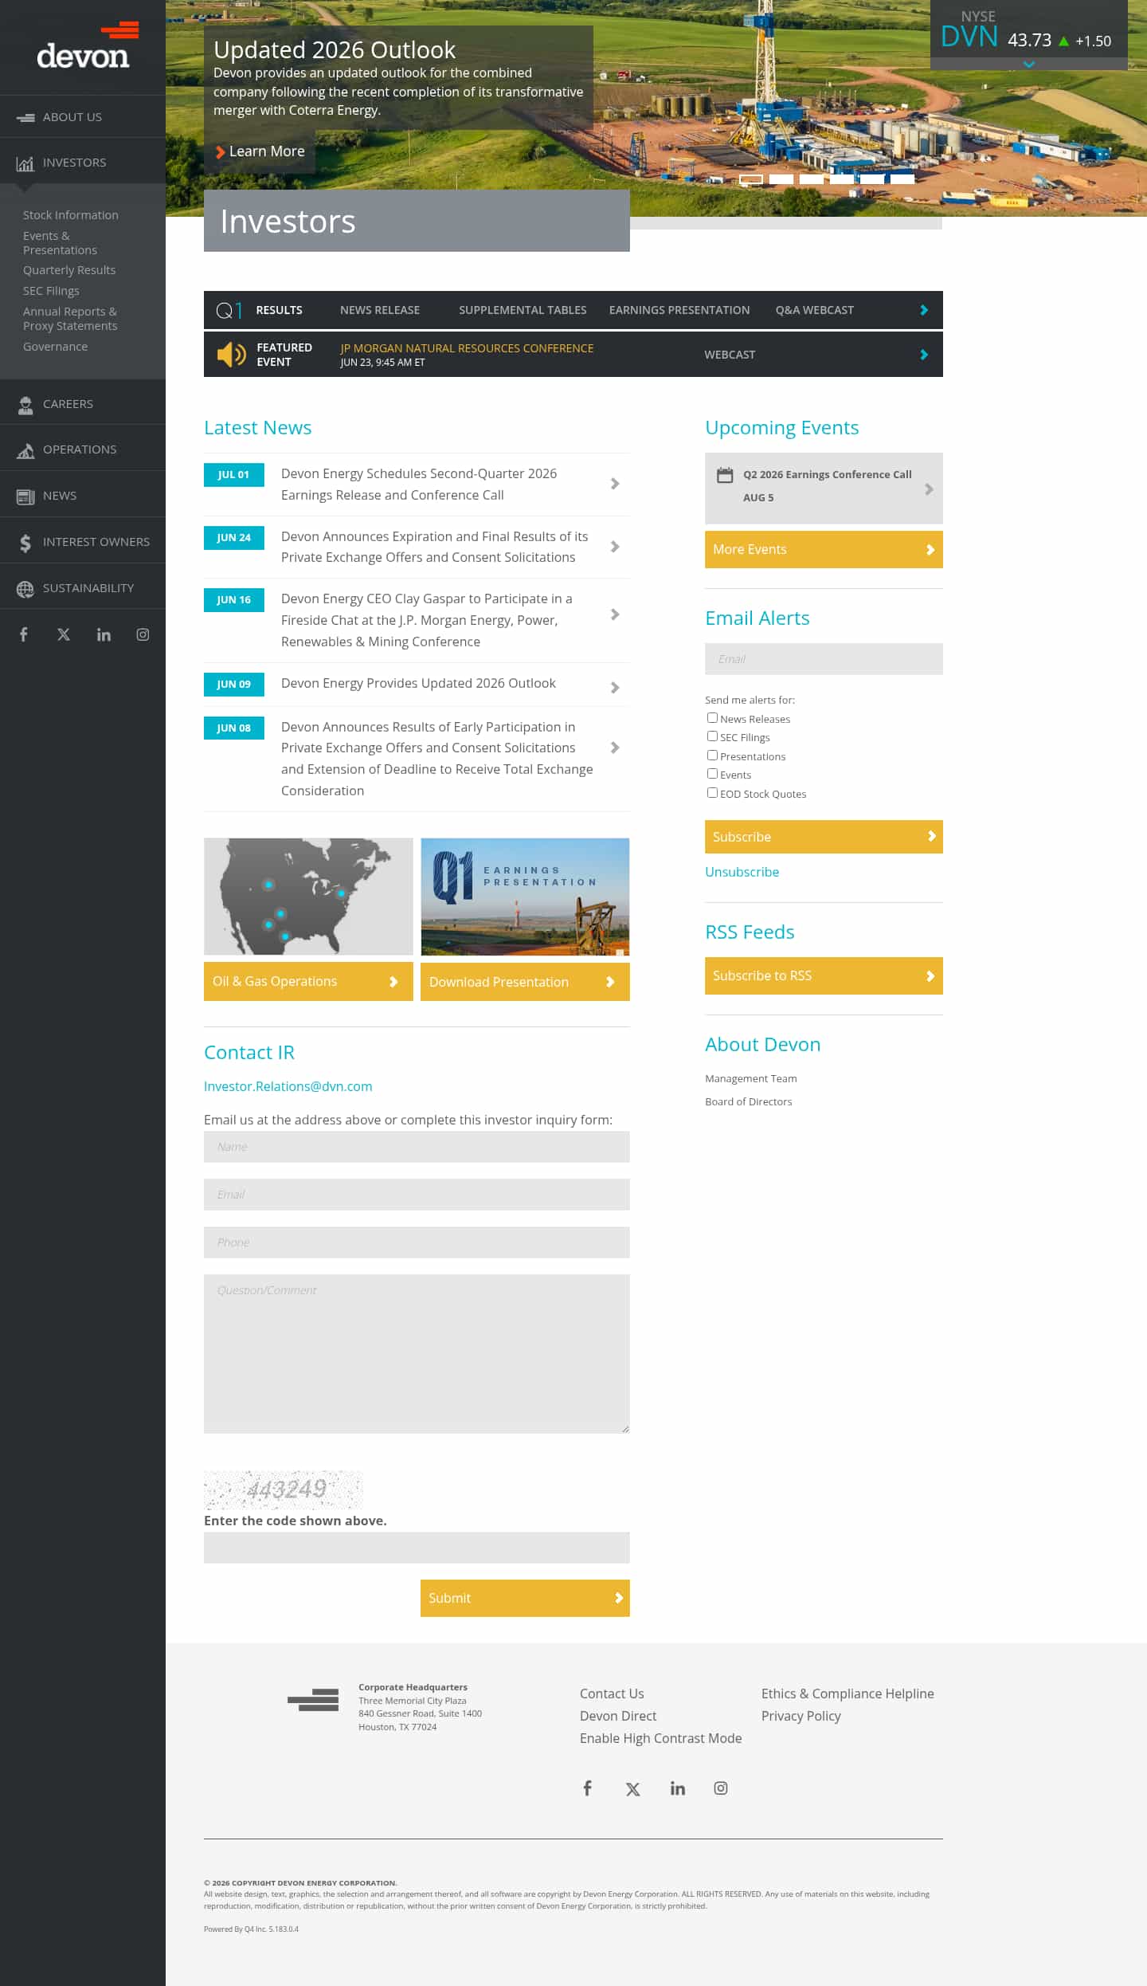This screenshot has width=1147, height=1986.
Task: Open the Supplemental Tables link
Action: click(523, 310)
